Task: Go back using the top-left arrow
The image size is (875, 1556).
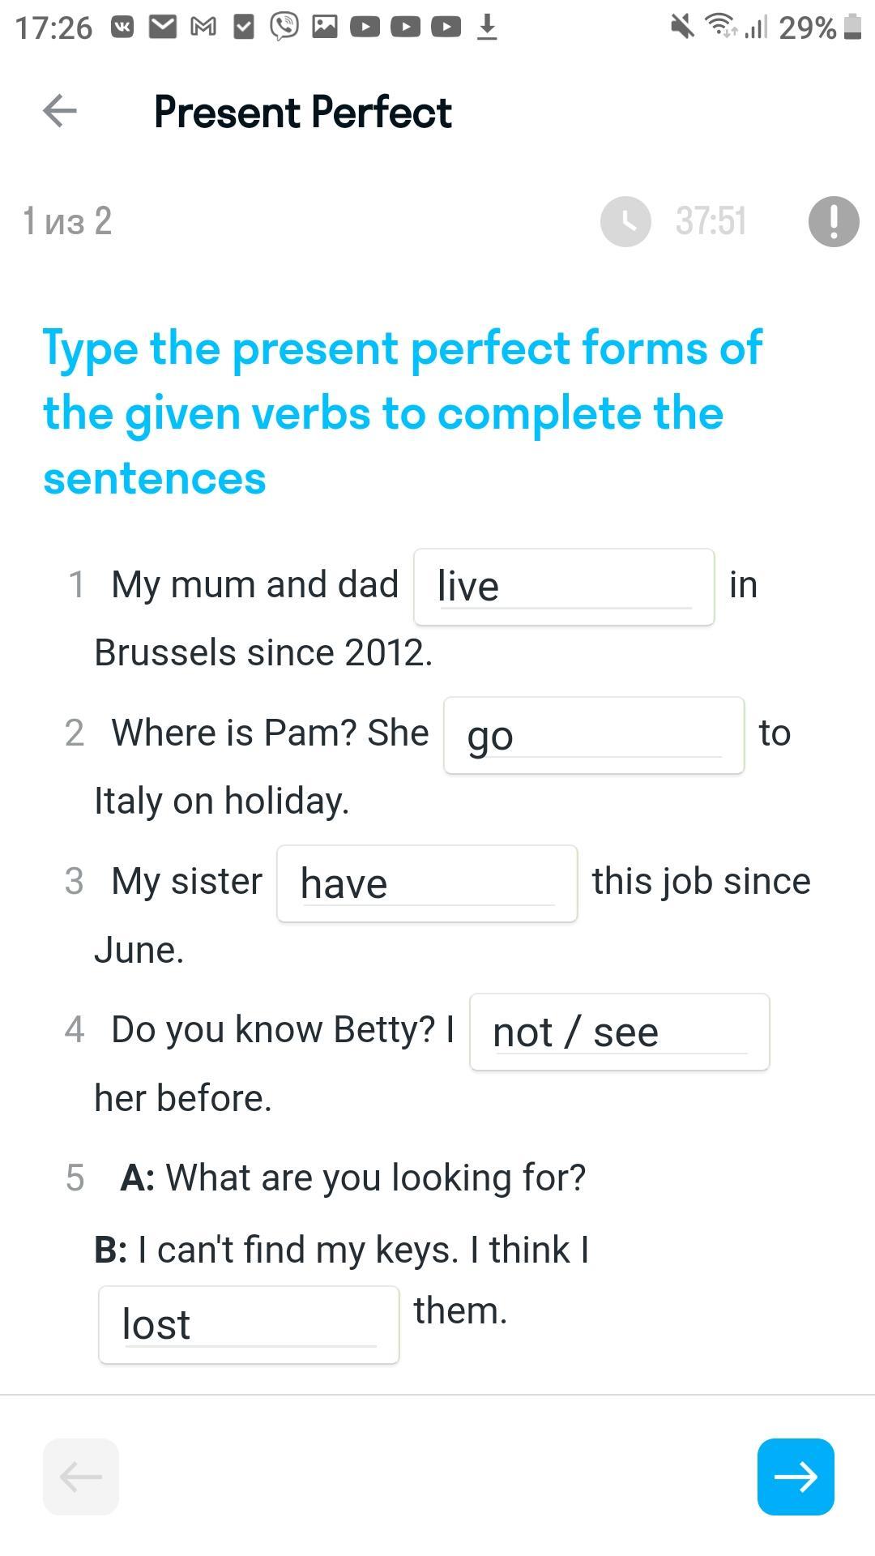Action: point(59,111)
